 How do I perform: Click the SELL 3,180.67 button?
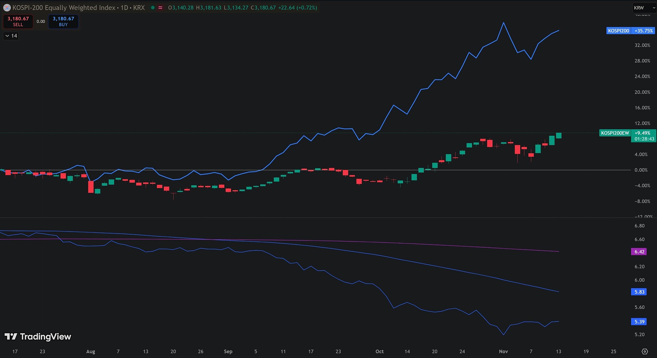point(18,21)
